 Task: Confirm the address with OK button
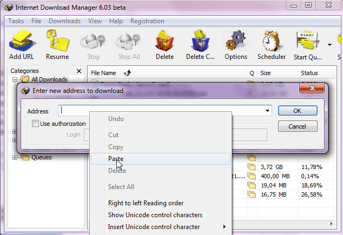[298, 111]
